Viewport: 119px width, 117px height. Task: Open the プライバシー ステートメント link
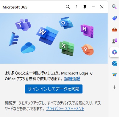click(65, 109)
